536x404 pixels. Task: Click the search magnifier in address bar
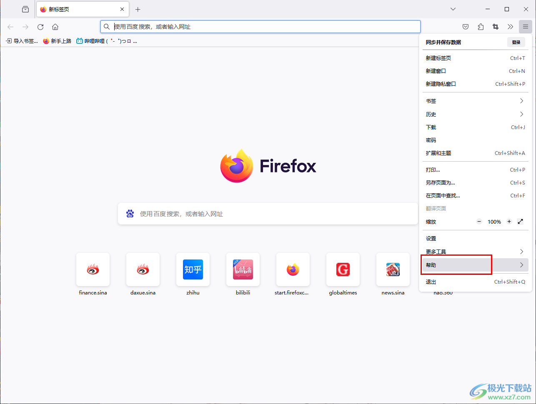(107, 27)
